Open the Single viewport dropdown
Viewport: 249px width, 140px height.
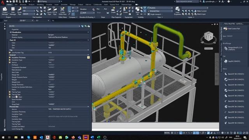coord(155,14)
